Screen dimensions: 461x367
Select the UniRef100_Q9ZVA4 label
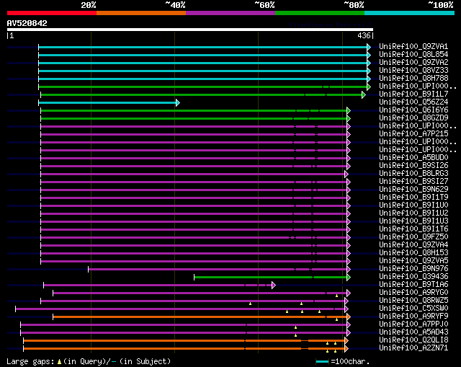(x=413, y=245)
